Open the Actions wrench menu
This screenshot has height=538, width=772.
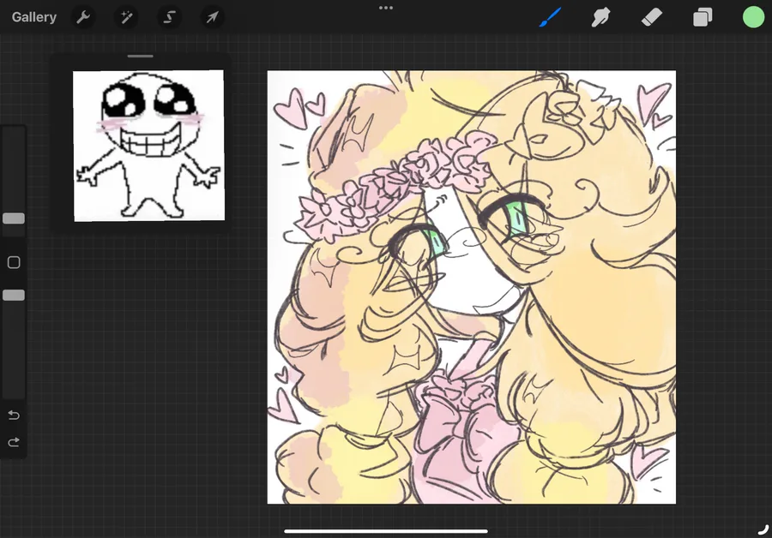pos(83,18)
